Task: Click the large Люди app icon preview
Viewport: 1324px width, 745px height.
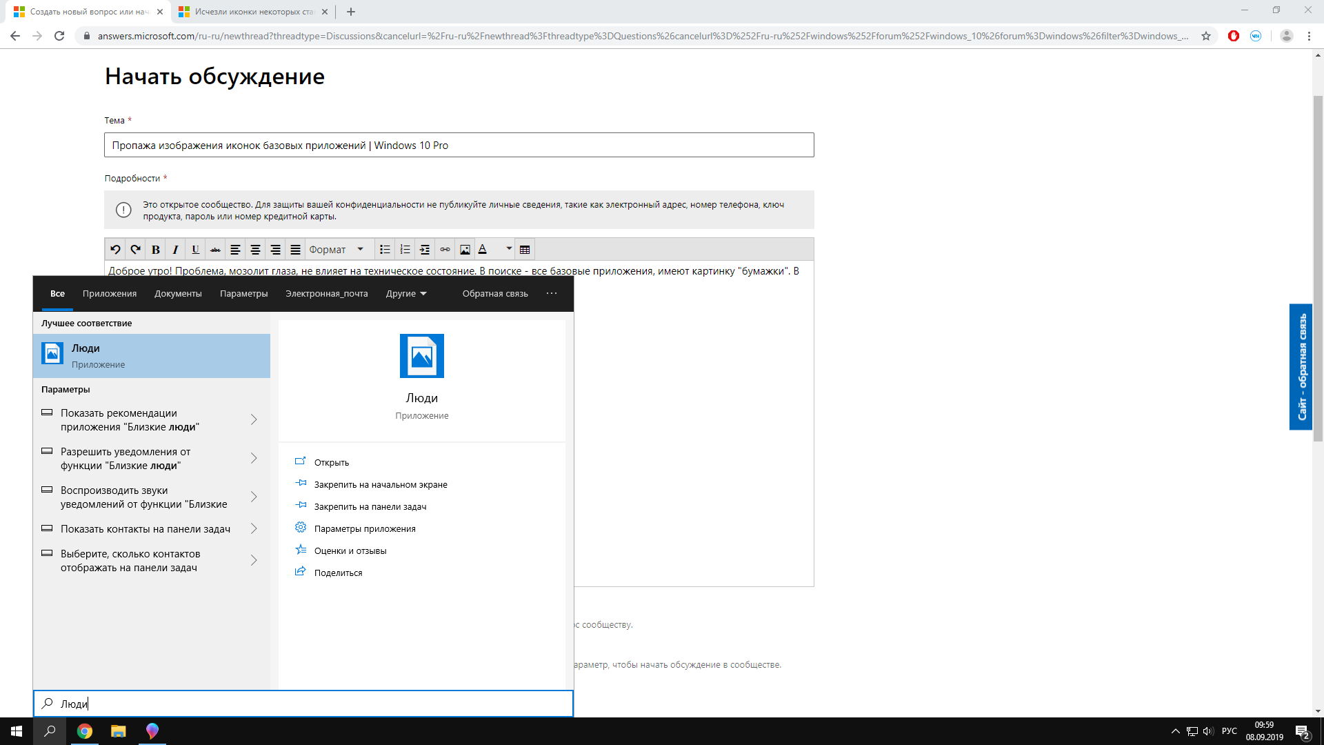Action: pyautogui.click(x=422, y=356)
